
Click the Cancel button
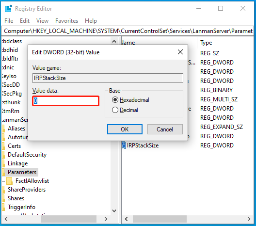click(x=165, y=129)
